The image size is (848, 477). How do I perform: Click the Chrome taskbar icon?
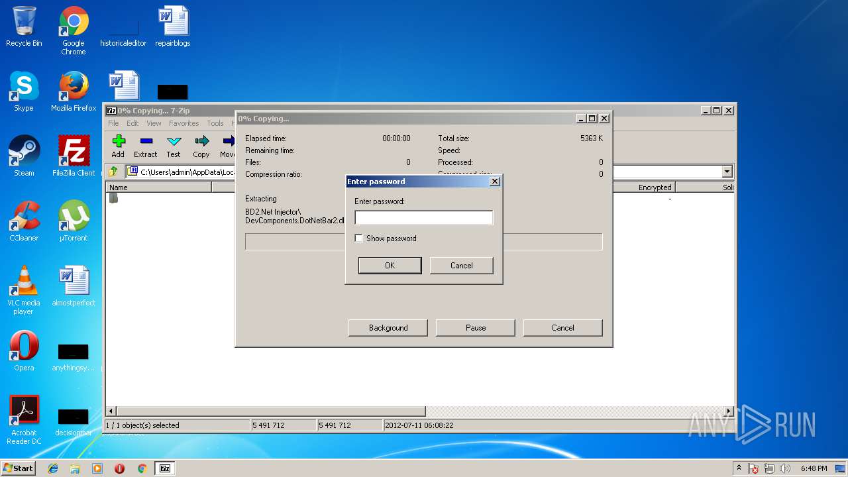(x=142, y=468)
